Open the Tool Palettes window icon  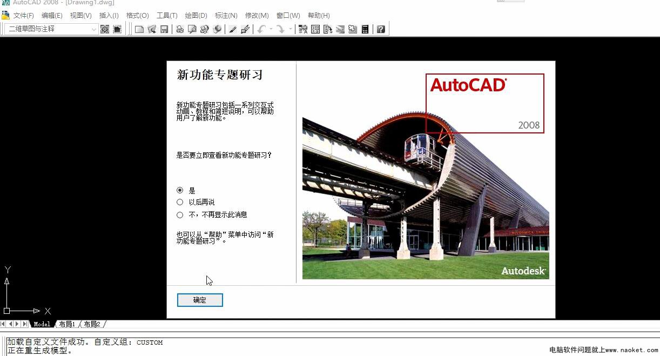coord(328,29)
